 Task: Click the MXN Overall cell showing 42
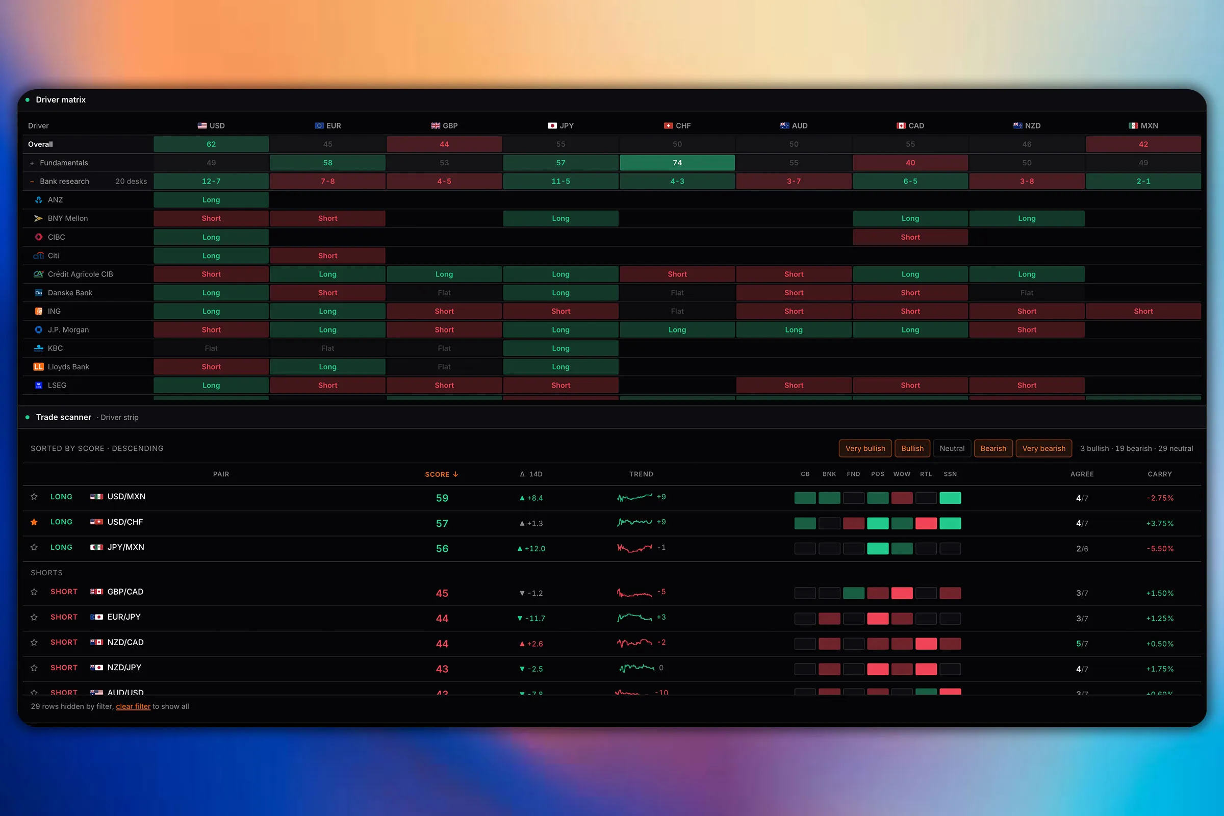point(1143,145)
